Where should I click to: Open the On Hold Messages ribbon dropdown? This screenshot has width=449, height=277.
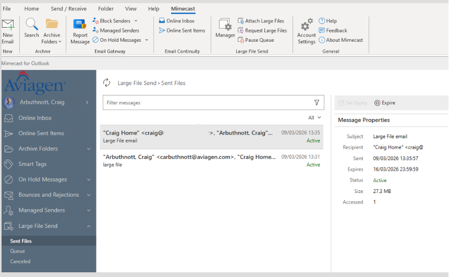[147, 40]
